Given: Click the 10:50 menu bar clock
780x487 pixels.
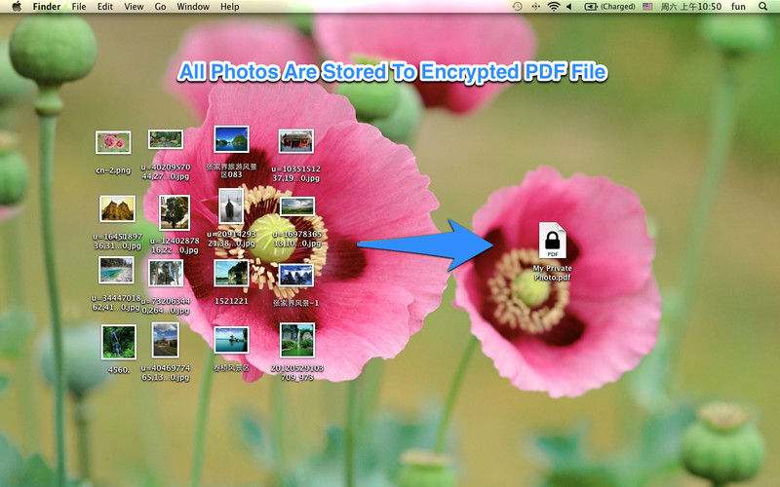Looking at the screenshot, I should (691, 7).
